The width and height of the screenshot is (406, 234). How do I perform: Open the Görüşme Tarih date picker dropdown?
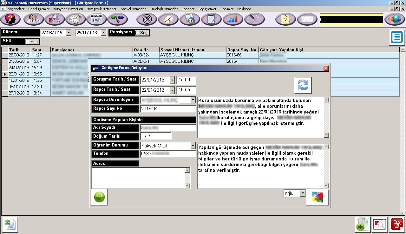[x=172, y=80]
